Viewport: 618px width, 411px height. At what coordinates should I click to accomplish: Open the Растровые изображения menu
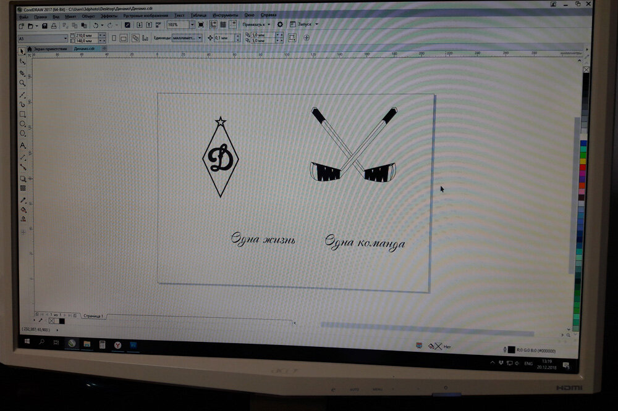(145, 16)
